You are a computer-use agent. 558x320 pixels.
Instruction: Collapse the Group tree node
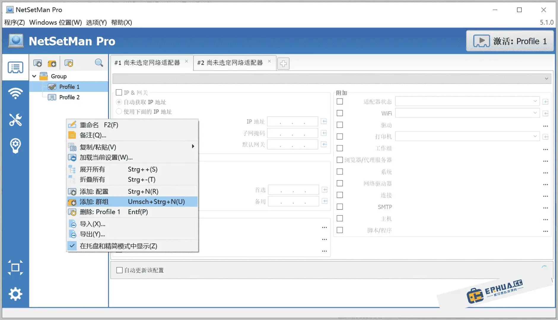pos(34,76)
